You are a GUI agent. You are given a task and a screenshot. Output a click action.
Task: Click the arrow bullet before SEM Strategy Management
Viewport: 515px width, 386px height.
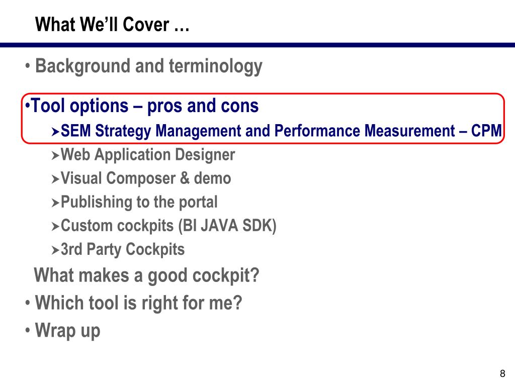[x=55, y=132]
